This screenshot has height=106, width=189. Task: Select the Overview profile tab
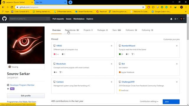tap(56, 30)
